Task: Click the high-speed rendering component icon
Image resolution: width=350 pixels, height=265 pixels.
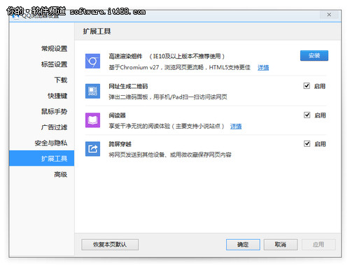Action: click(92, 61)
